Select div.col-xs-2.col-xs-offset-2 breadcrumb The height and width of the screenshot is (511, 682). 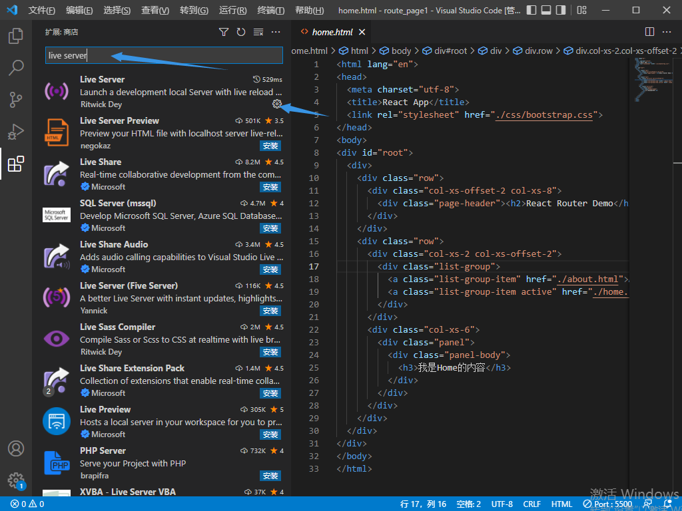620,51
